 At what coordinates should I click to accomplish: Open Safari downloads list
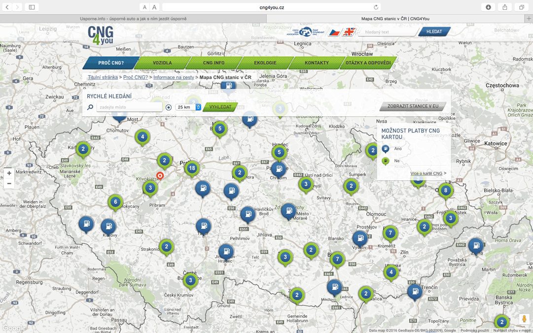(488, 7)
